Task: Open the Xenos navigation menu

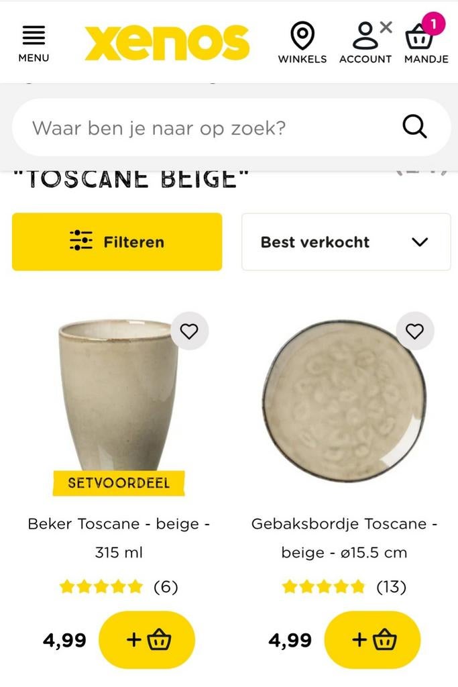Action: point(33,40)
